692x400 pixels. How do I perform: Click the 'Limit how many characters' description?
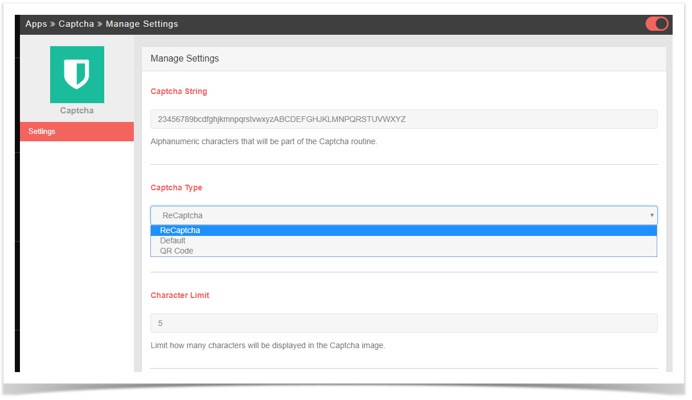pos(268,345)
